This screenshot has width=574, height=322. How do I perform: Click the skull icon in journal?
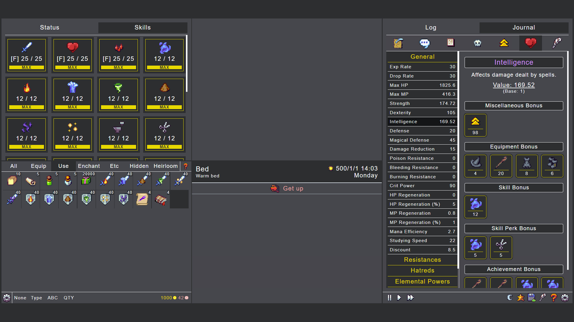pyautogui.click(x=477, y=43)
